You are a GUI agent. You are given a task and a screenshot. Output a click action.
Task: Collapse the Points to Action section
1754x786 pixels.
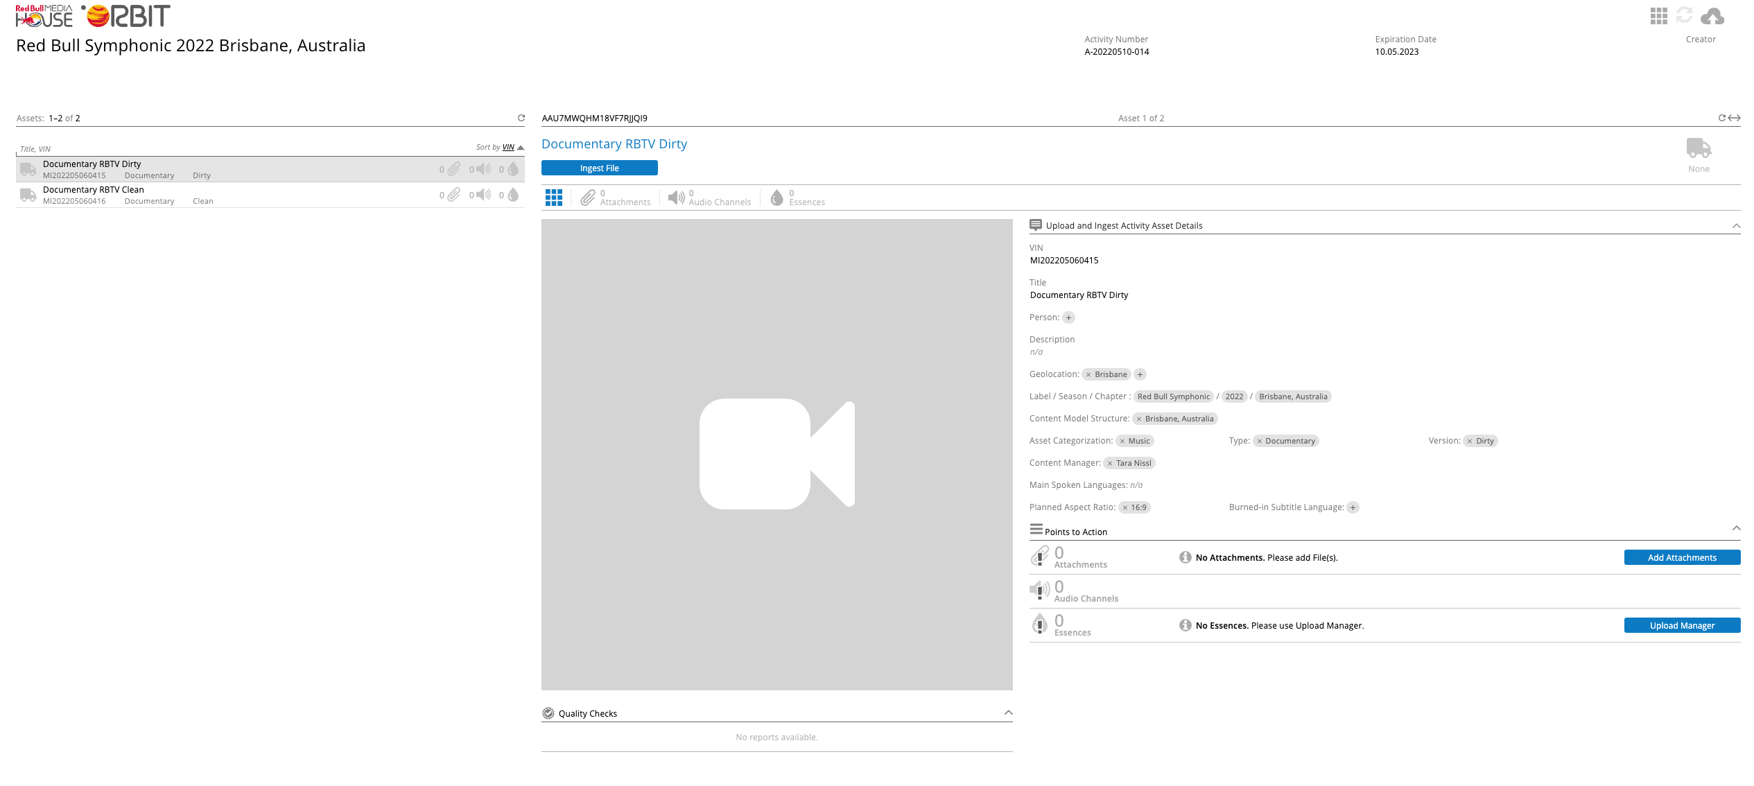coord(1736,529)
